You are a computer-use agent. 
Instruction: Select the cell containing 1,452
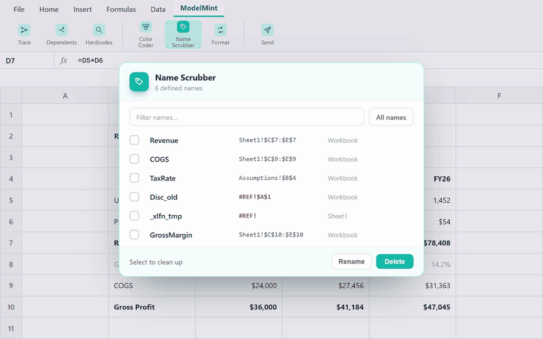point(440,200)
